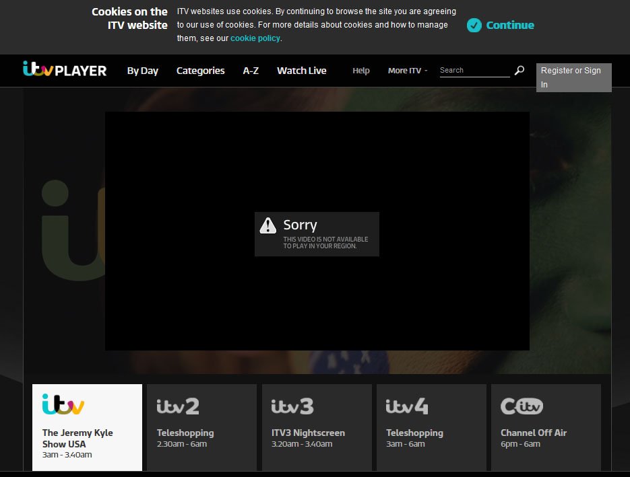Viewport: 630px width, 477px height.
Task: Click the ITV Player logo
Action: (65, 69)
